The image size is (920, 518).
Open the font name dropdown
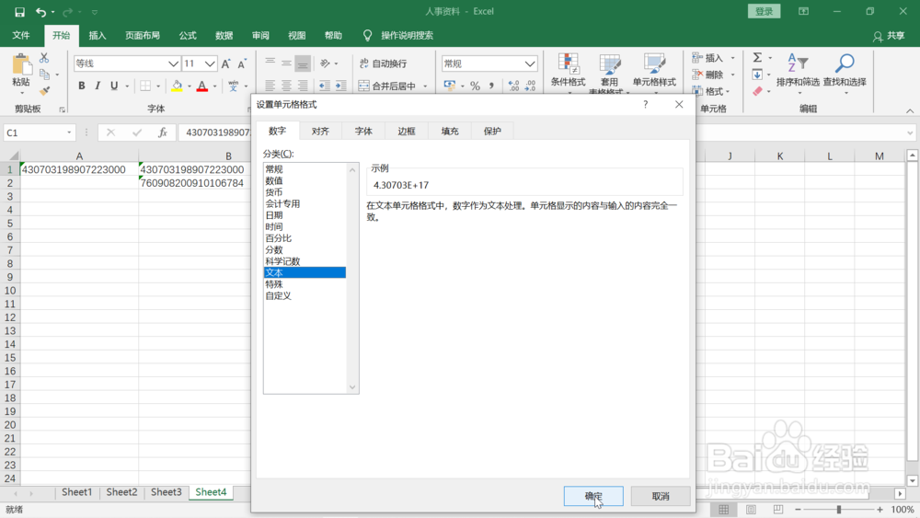173,63
